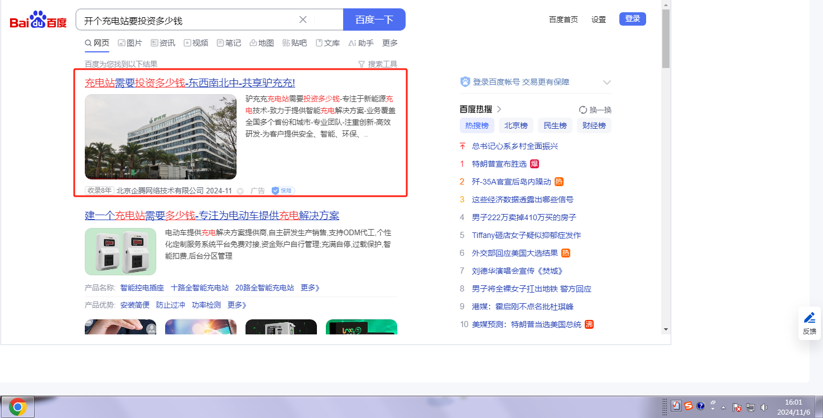Open hot search 男子222万卖掉410万买的房子

pos(524,217)
